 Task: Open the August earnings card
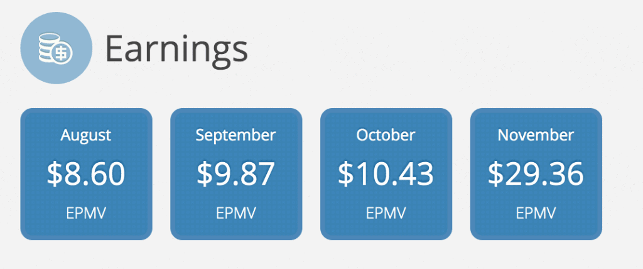[x=86, y=174]
